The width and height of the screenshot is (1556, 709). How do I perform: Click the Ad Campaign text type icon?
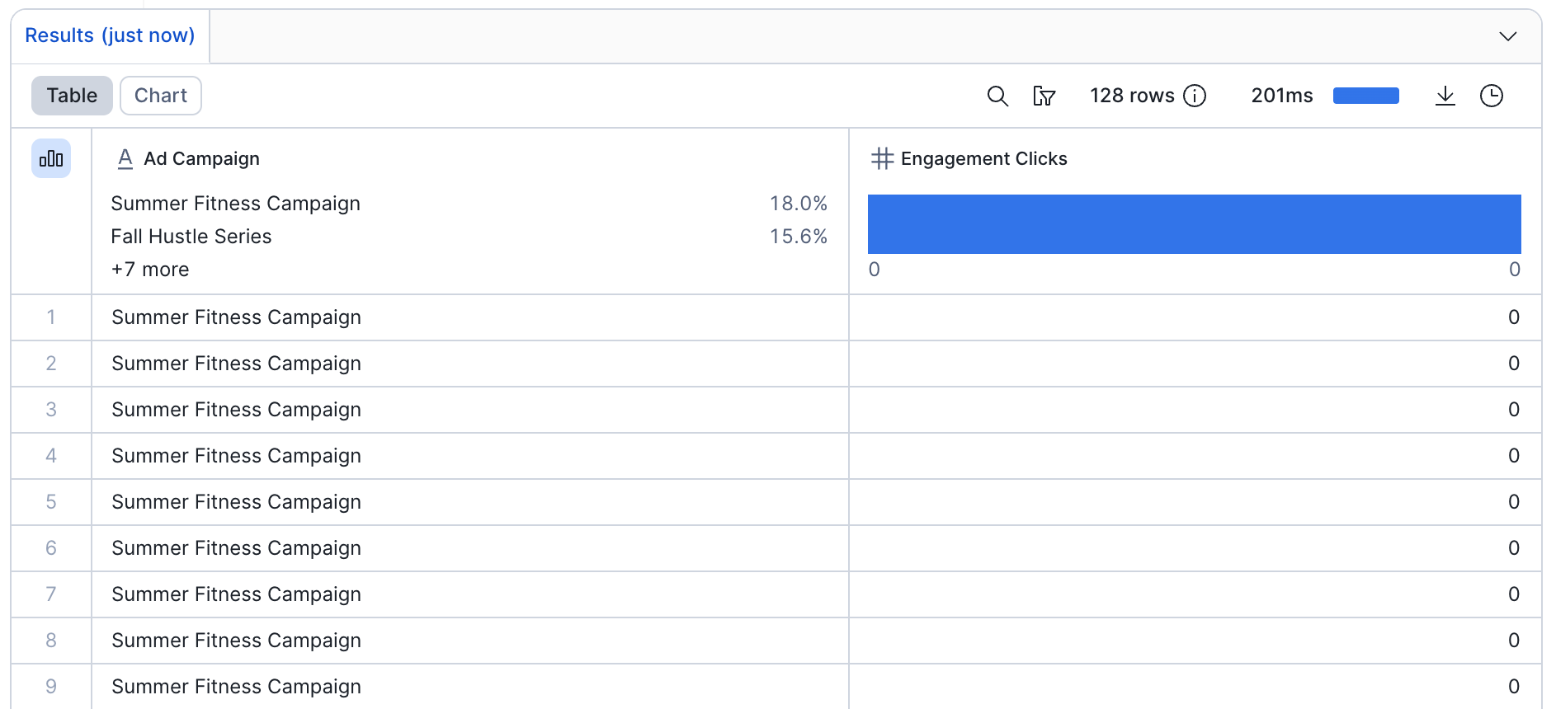(x=125, y=158)
